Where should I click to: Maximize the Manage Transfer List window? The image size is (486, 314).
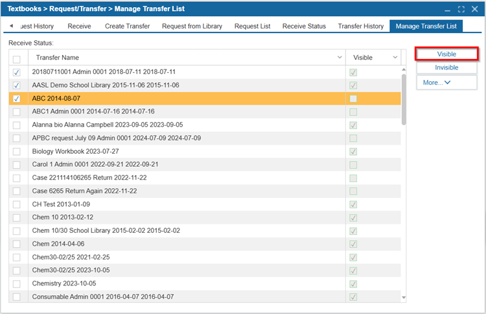tap(461, 9)
